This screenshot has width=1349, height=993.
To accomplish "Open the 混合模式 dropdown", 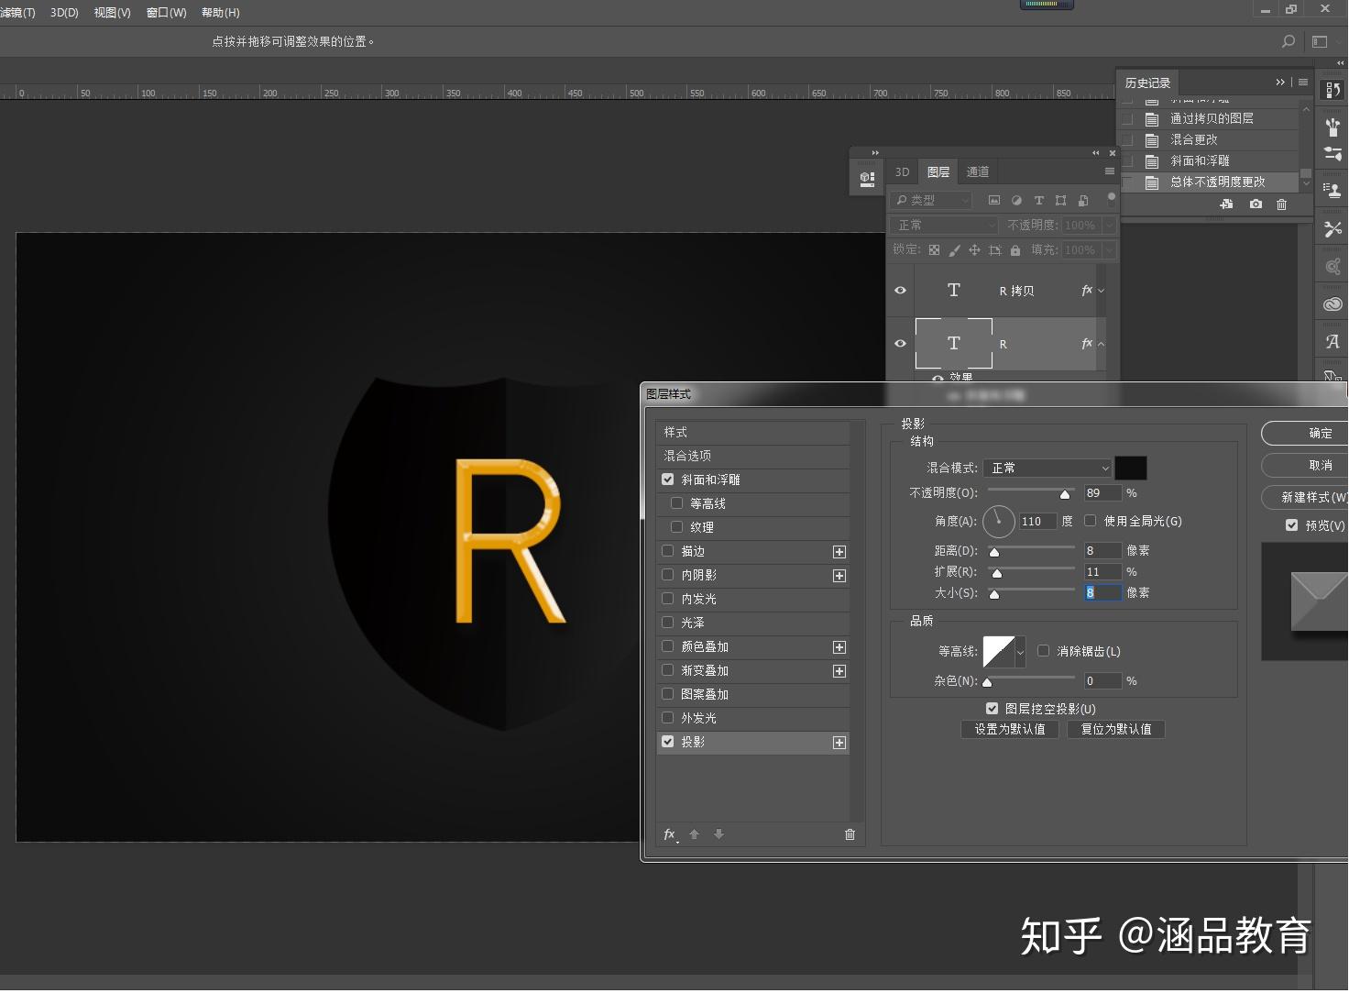I will pos(1047,469).
